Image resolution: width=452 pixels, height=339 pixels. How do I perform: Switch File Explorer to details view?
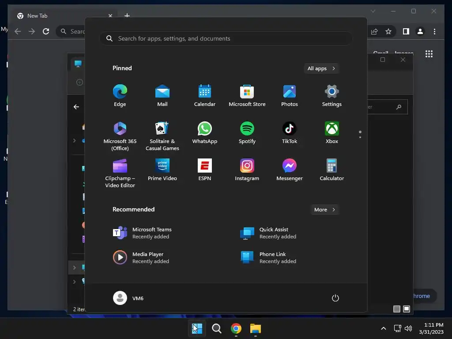tap(397, 309)
